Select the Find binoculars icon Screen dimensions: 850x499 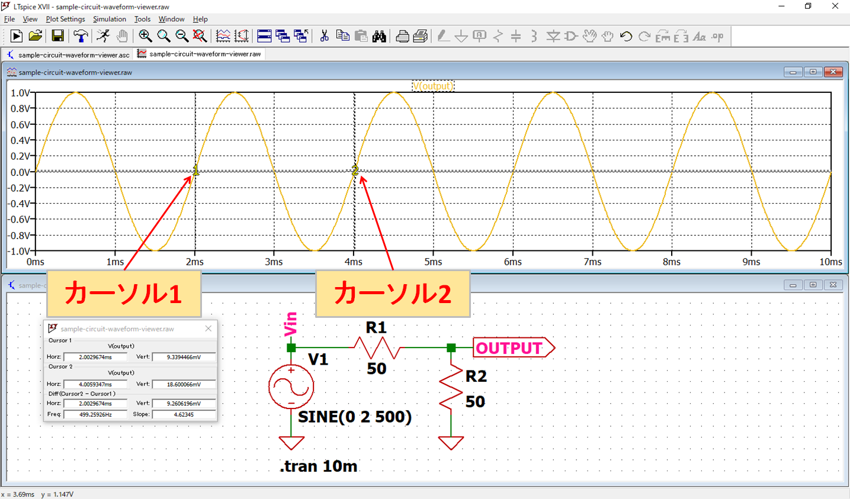click(379, 36)
